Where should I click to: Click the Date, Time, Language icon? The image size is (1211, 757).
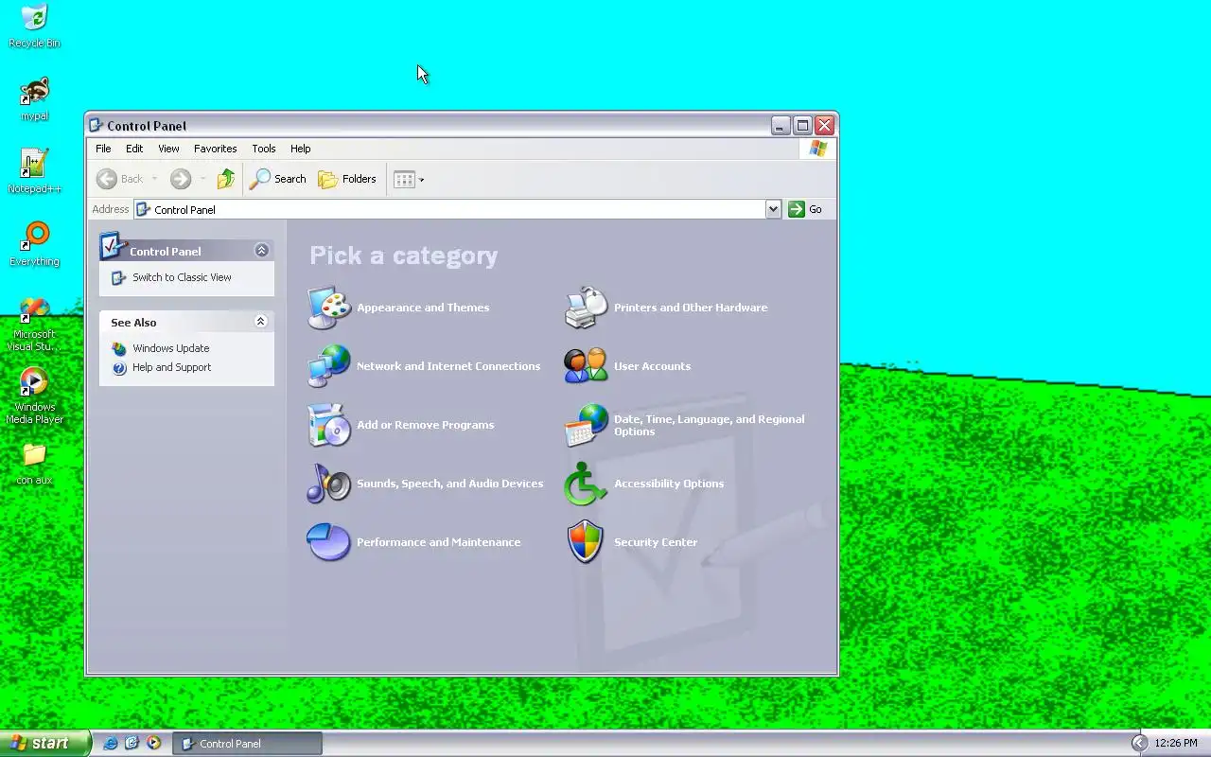[x=587, y=425]
